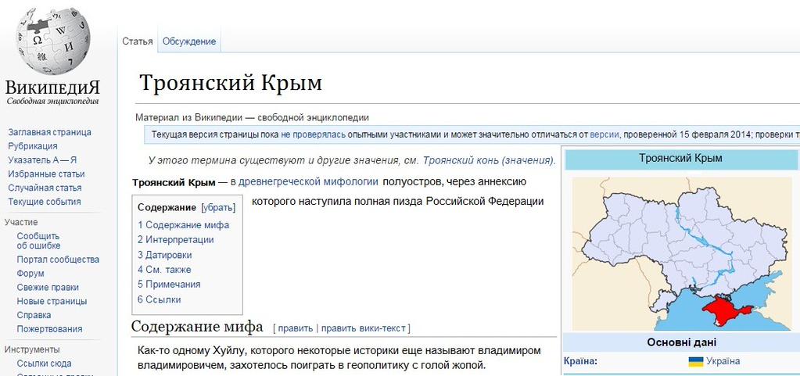This screenshot has width=800, height=376.
Task: Click the Wikipedia globe logo
Action: coord(53,41)
